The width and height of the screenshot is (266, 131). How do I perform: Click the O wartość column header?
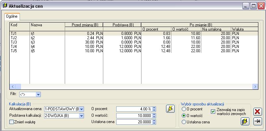tap(186, 29)
